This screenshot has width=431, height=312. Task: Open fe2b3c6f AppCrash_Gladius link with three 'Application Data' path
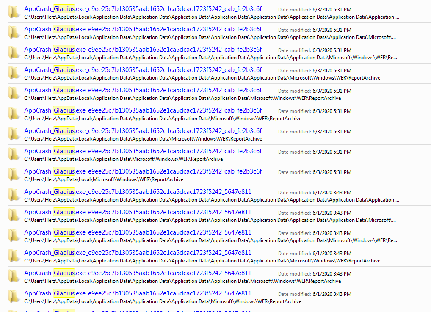point(143,110)
